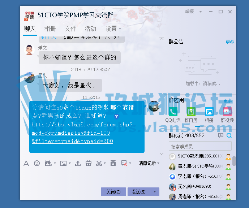
Task: Click the member search magnifier icon
Action: tap(229, 135)
